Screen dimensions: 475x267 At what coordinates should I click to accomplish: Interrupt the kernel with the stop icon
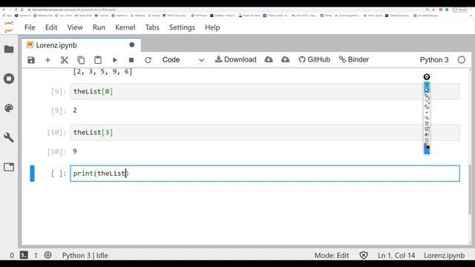click(131, 60)
